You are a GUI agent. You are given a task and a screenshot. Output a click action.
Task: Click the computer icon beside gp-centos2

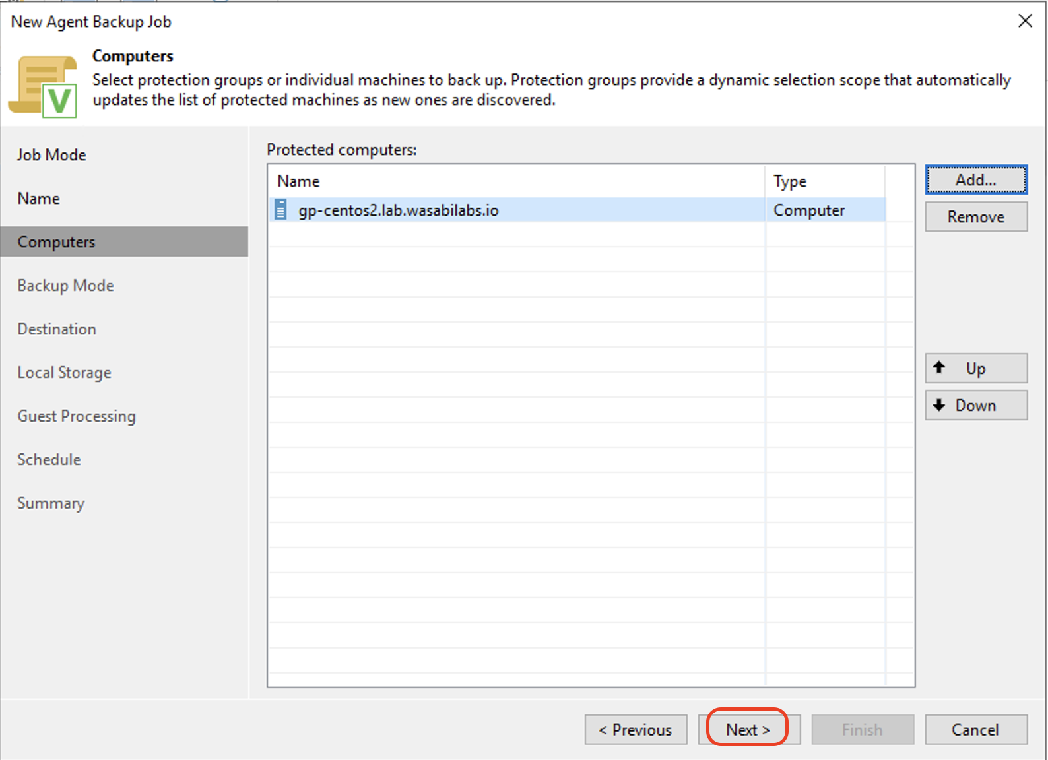(x=280, y=210)
